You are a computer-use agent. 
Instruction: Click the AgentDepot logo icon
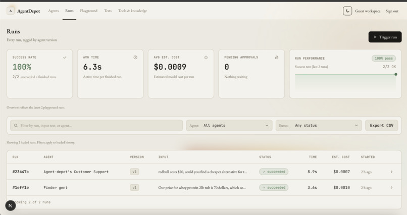11,11
